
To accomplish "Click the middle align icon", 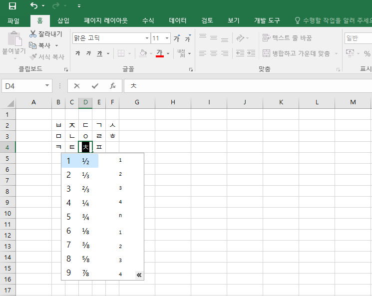I will (214, 38).
